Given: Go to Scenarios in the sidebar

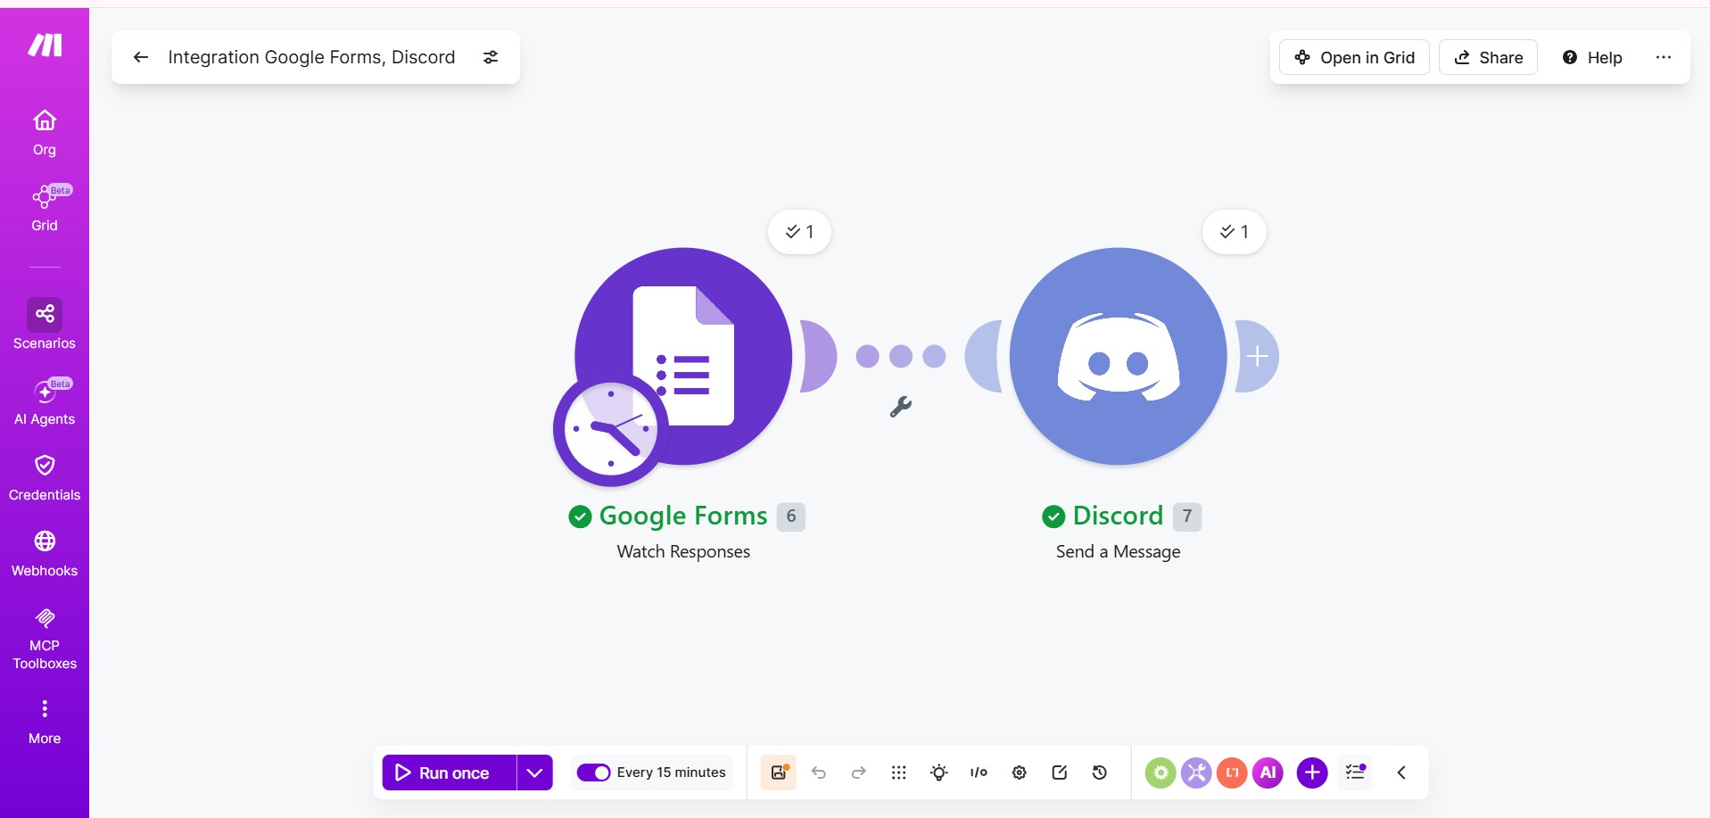Looking at the screenshot, I should pyautogui.click(x=45, y=325).
